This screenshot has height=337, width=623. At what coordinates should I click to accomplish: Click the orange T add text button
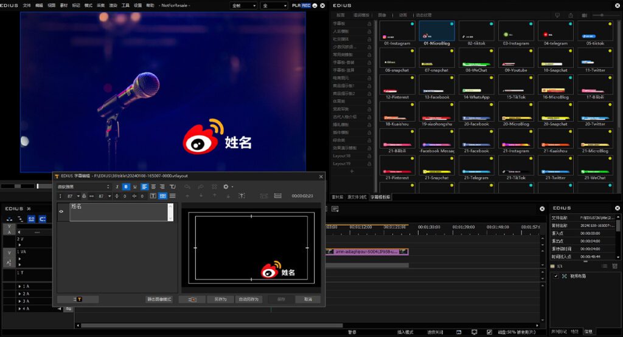click(x=78, y=299)
